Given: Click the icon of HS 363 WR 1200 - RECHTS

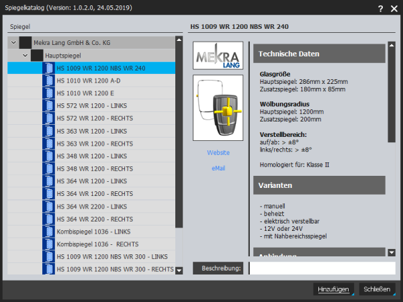Looking at the screenshot, I should tap(48, 144).
